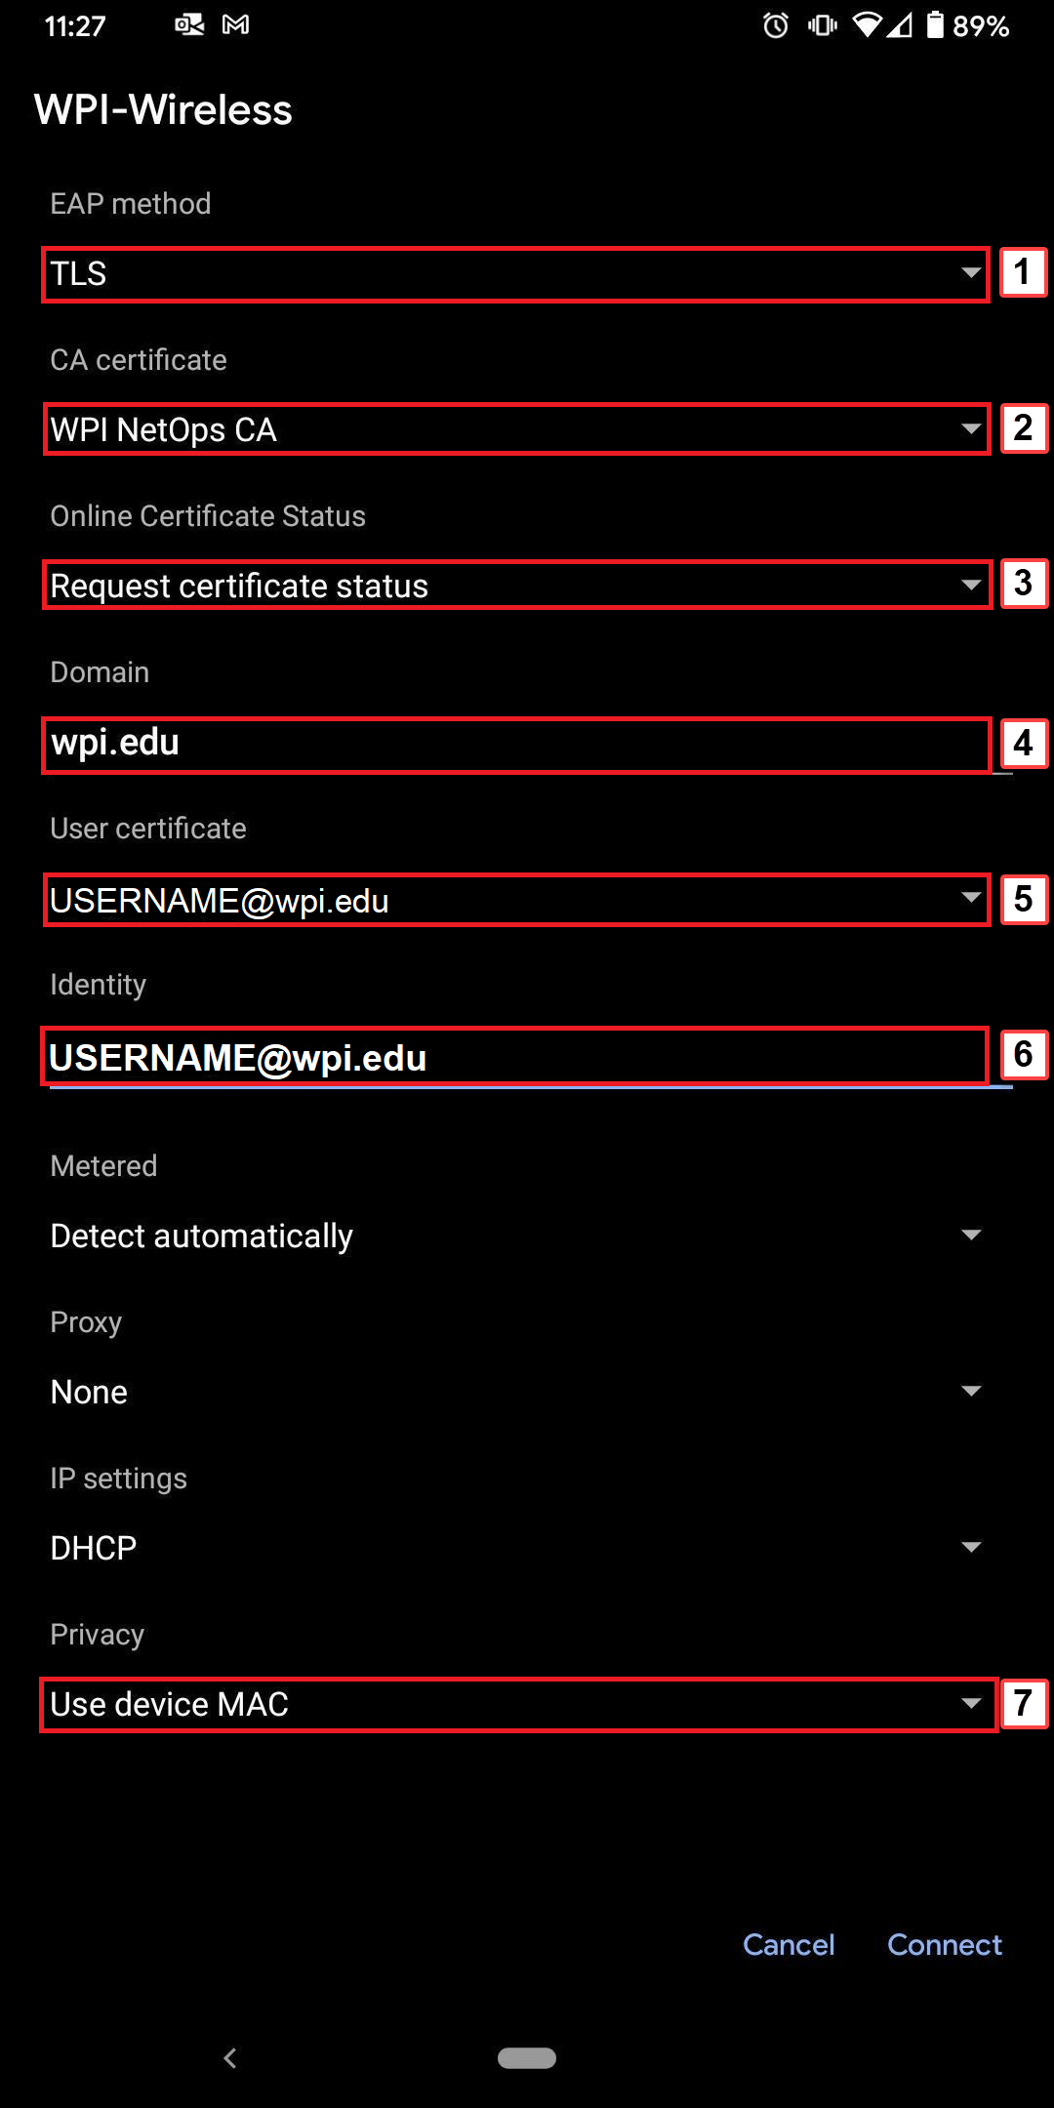Viewport: 1054px width, 2108px height.
Task: Tap the Outlook notification icon
Action: tap(189, 24)
